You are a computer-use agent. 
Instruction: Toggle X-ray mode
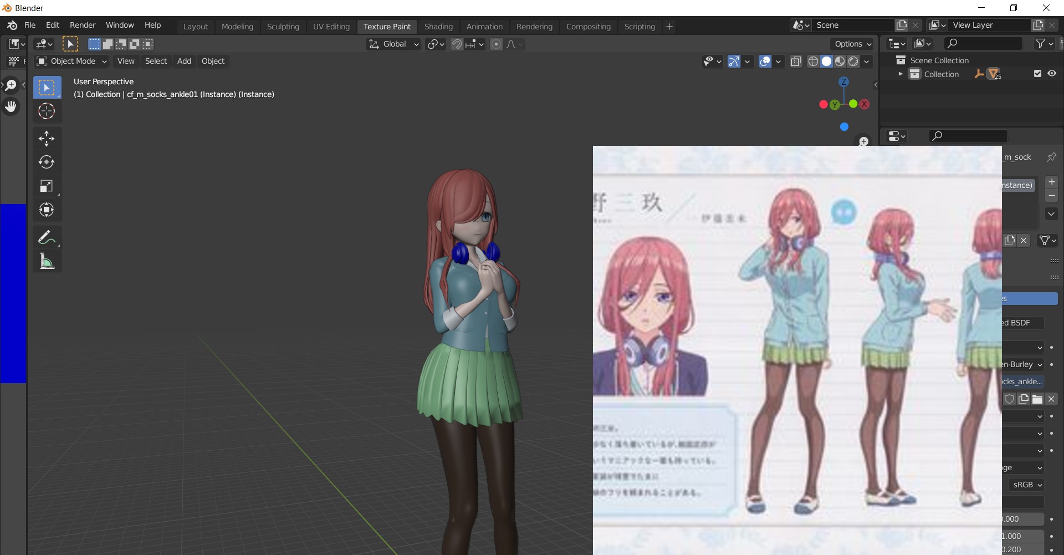[796, 62]
